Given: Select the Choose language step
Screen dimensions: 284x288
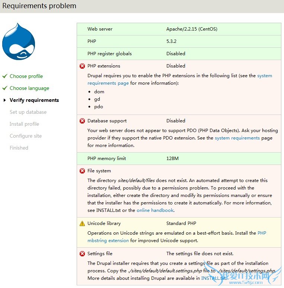Looking at the screenshot, I should click(29, 88).
